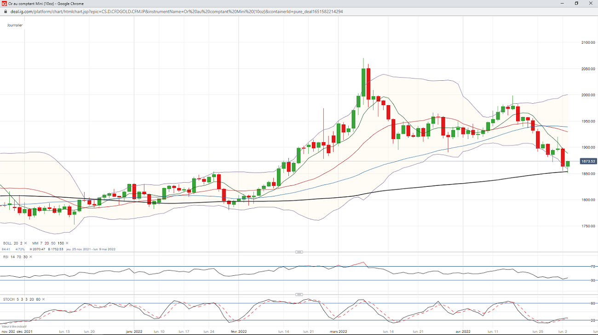Remove the BOLL indicator with its X
The image size is (598, 335).
tap(26, 243)
